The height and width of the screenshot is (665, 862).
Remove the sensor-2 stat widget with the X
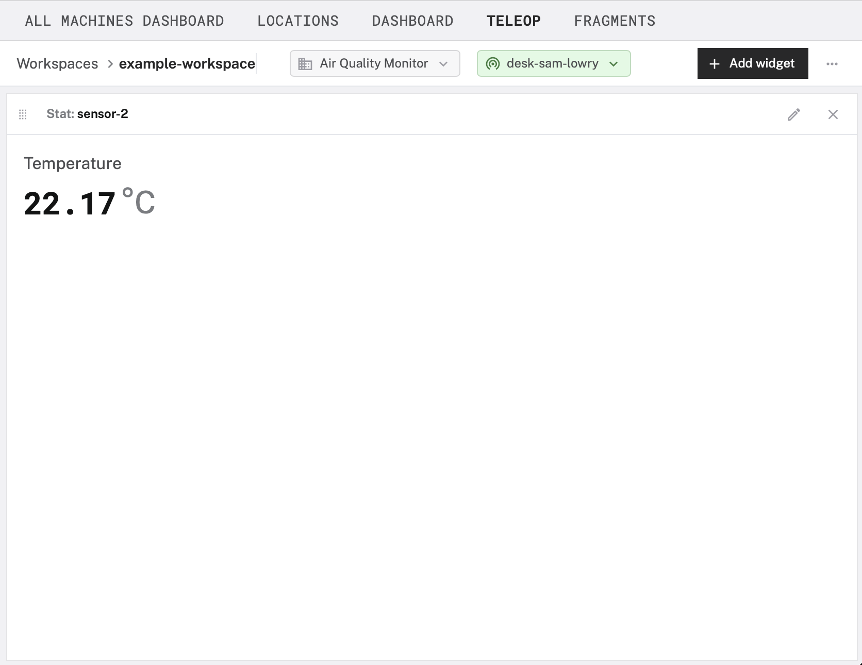833,114
